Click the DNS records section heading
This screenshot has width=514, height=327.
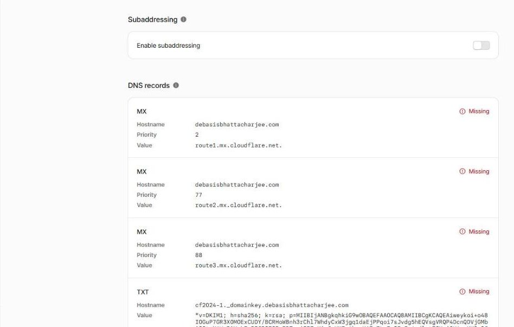[149, 86]
